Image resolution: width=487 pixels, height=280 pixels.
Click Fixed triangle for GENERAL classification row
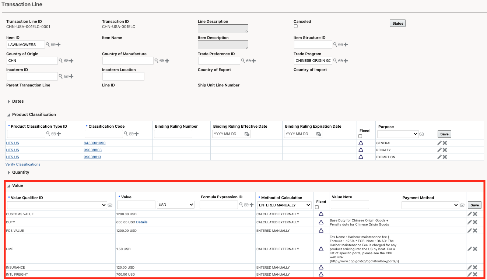(361, 143)
